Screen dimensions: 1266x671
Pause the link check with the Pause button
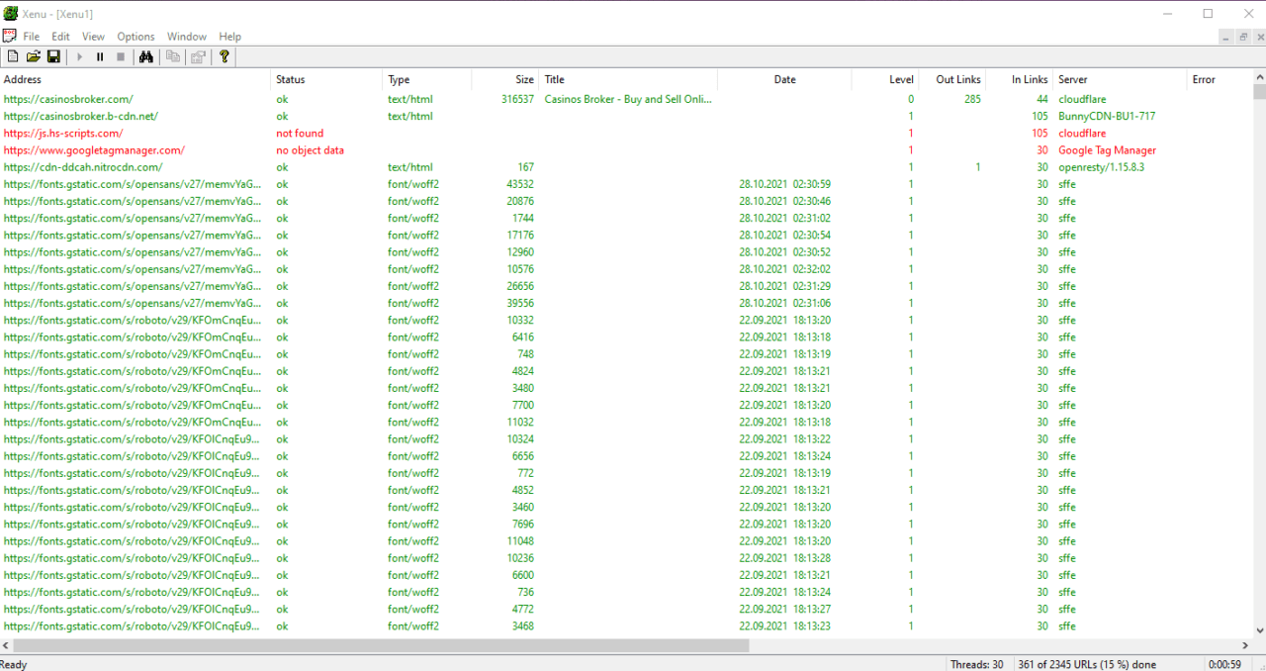click(100, 57)
